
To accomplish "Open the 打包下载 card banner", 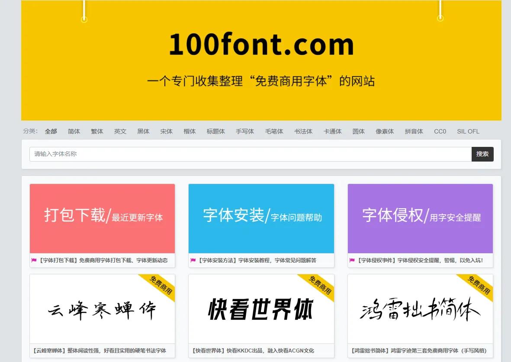I will 102,218.
